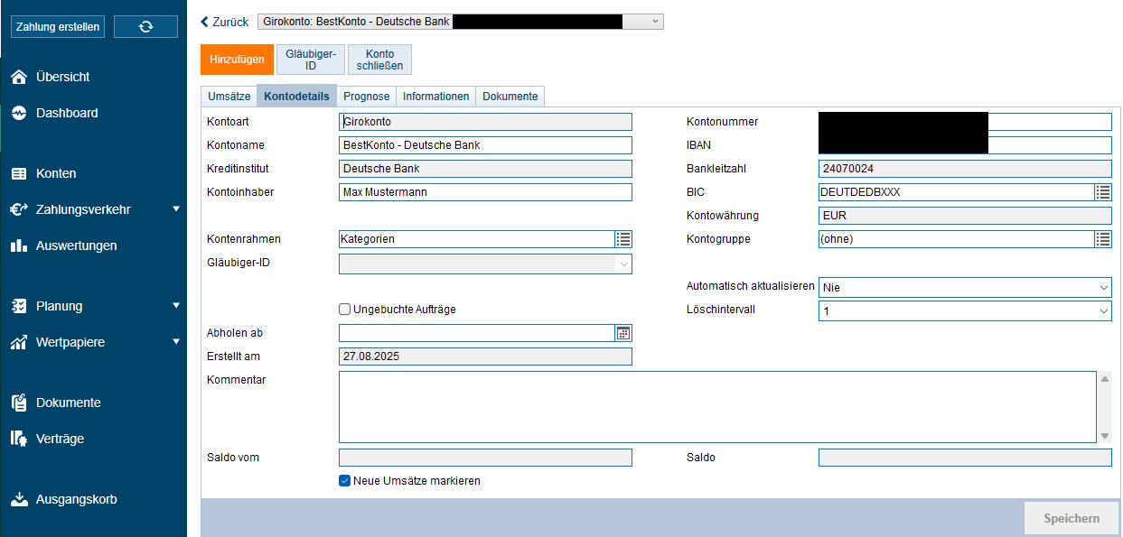Open Dashboard from the sidebar
Viewport: 1123px width, 537px height.
(x=66, y=114)
